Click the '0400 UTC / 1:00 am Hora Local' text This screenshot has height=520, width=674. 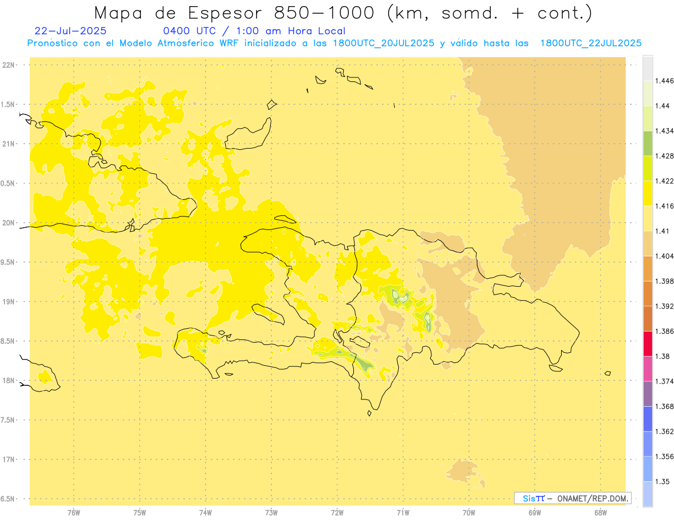coord(254,31)
